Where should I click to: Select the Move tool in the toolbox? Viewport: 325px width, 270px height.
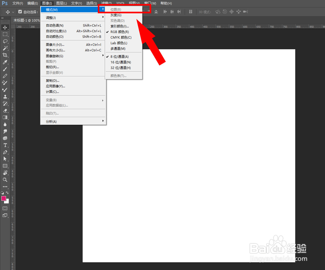point(5,27)
